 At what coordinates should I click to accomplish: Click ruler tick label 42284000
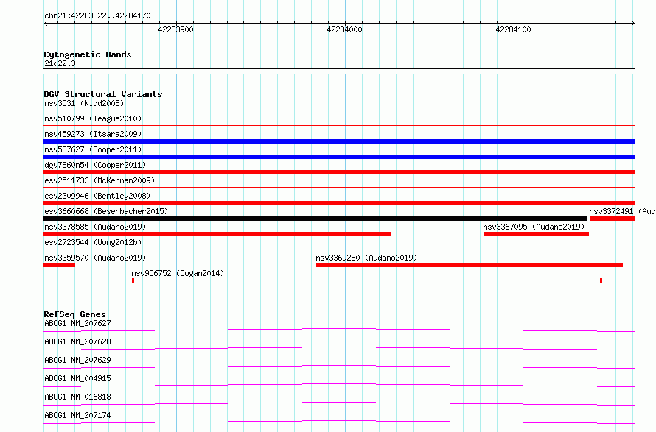pos(344,29)
